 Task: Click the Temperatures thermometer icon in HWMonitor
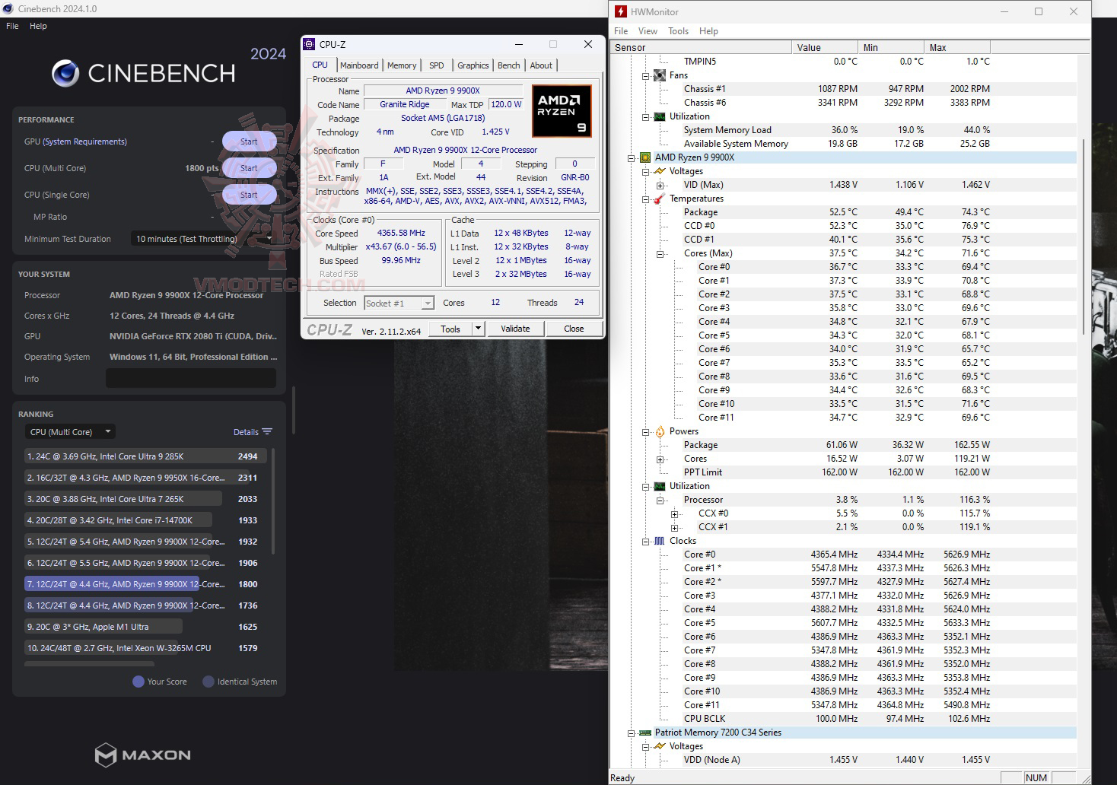click(x=659, y=199)
